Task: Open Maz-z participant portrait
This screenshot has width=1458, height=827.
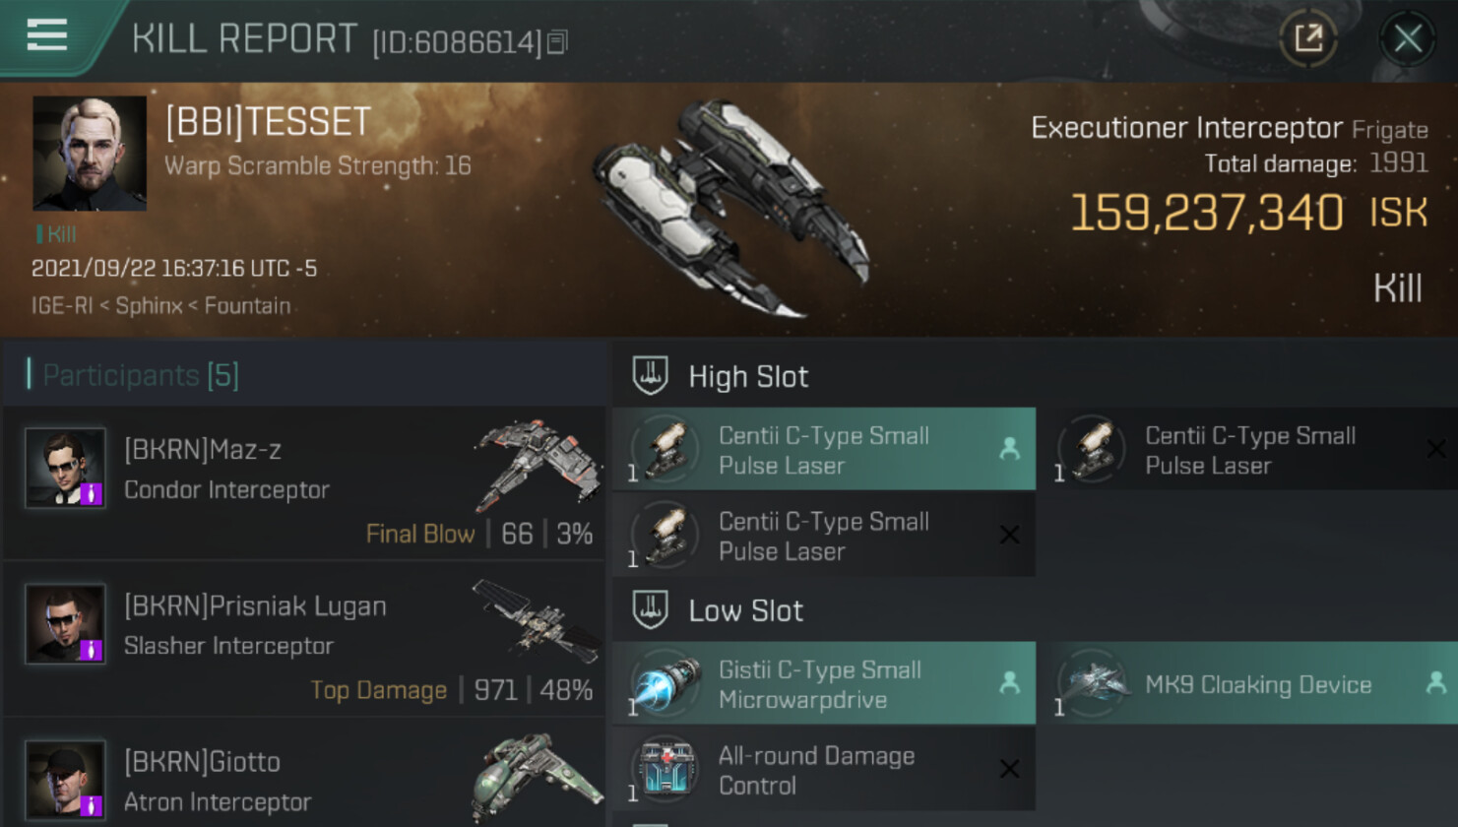Action: click(65, 468)
